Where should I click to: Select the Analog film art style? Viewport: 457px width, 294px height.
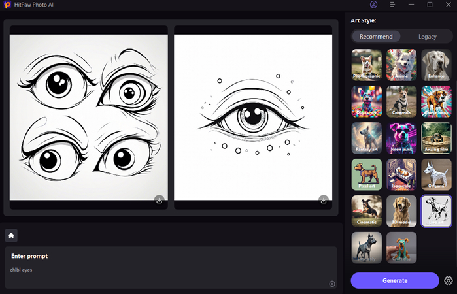(436, 138)
